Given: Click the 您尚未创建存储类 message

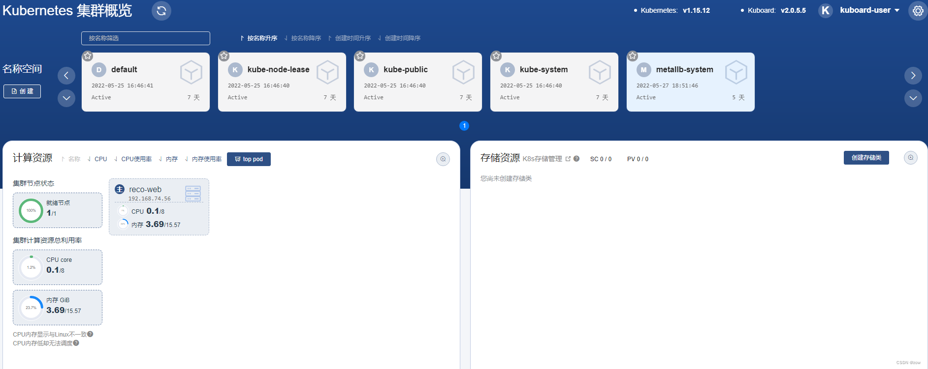Looking at the screenshot, I should coord(506,178).
